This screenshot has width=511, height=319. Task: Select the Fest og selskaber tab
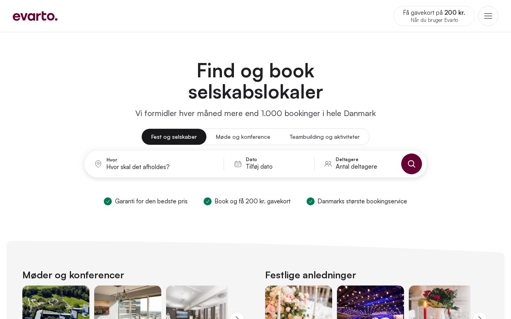174,137
